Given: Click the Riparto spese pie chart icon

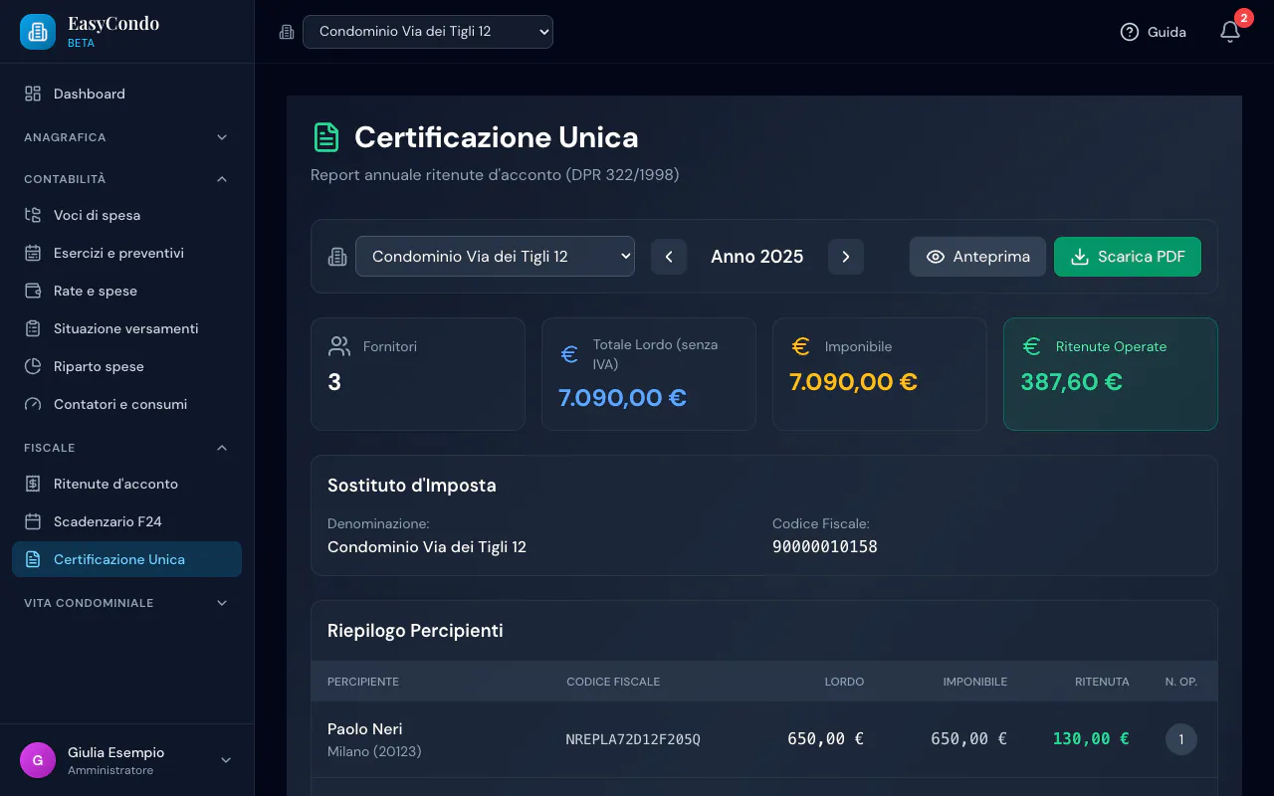Looking at the screenshot, I should pos(33,366).
